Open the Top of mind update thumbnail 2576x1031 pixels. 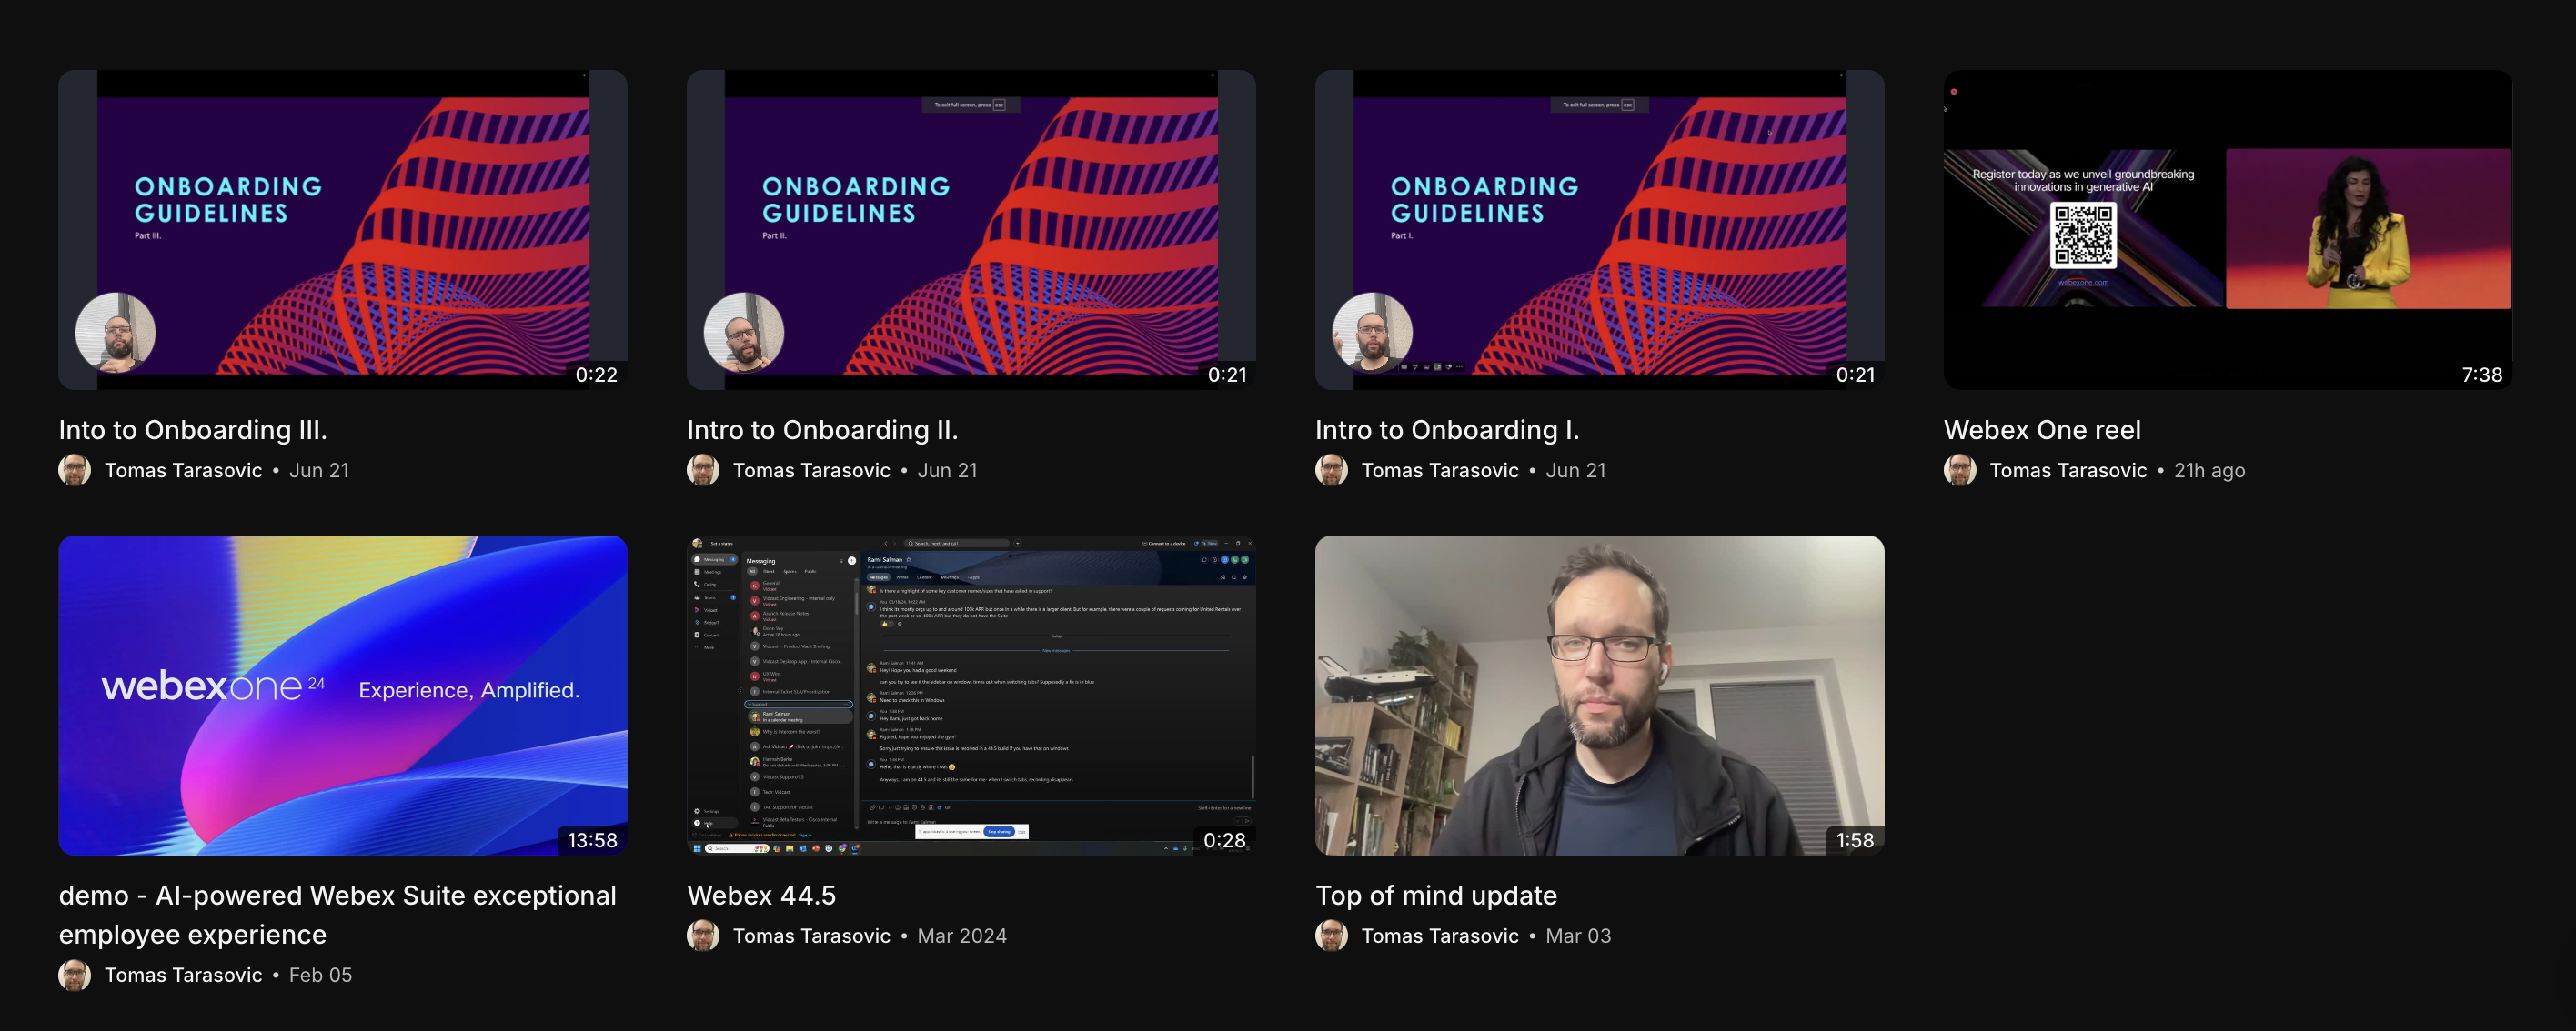(x=1599, y=695)
